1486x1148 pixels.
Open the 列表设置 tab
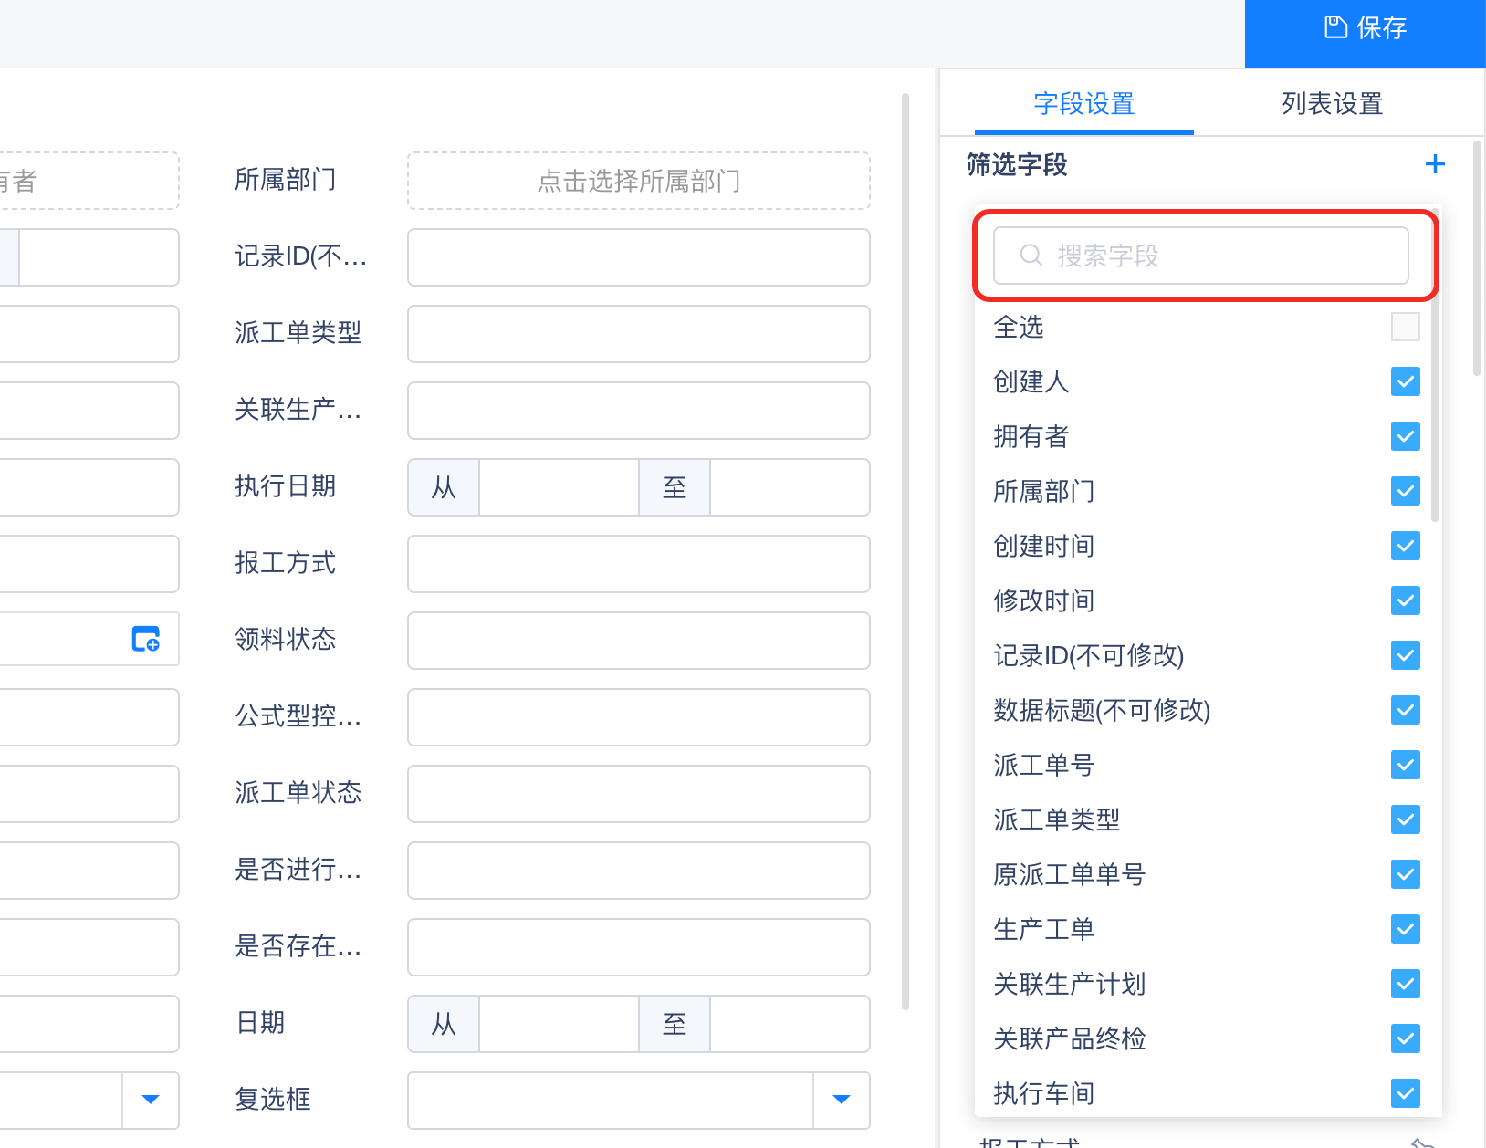point(1332,103)
